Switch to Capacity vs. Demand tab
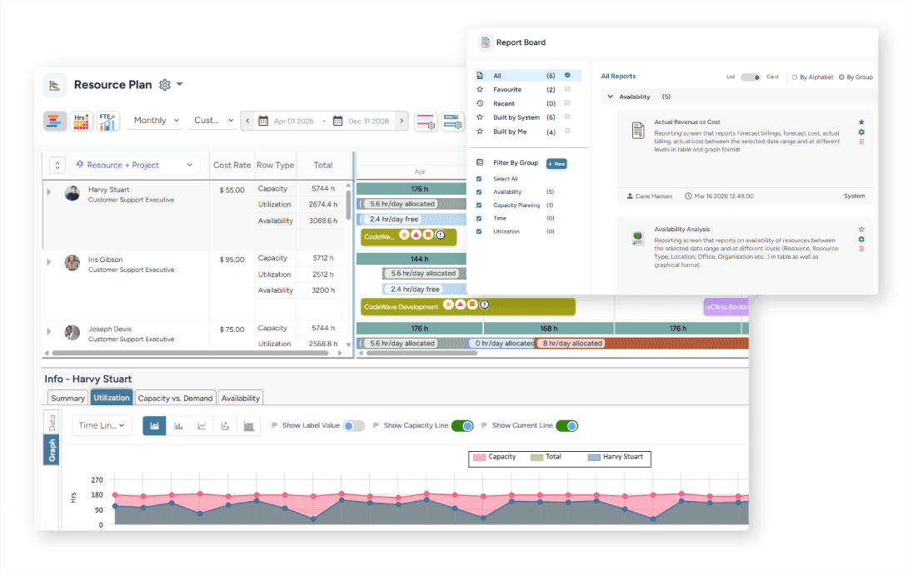 click(x=175, y=398)
